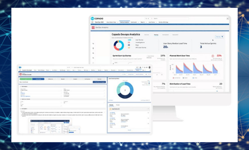Screen dimensions: 249x150
Task: Click the red AI Sales Console record icon
Action: click(x=20, y=74)
